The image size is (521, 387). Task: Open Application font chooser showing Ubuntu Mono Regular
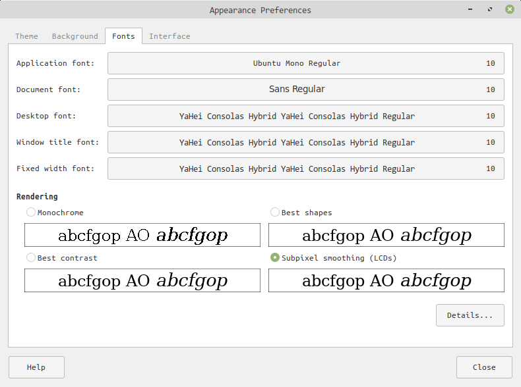[305, 63]
